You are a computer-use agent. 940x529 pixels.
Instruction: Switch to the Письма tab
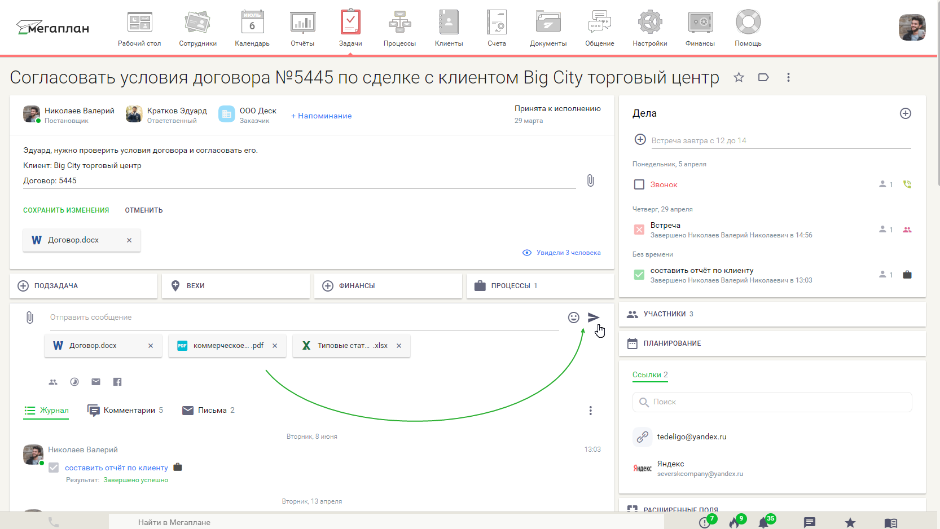tap(208, 411)
